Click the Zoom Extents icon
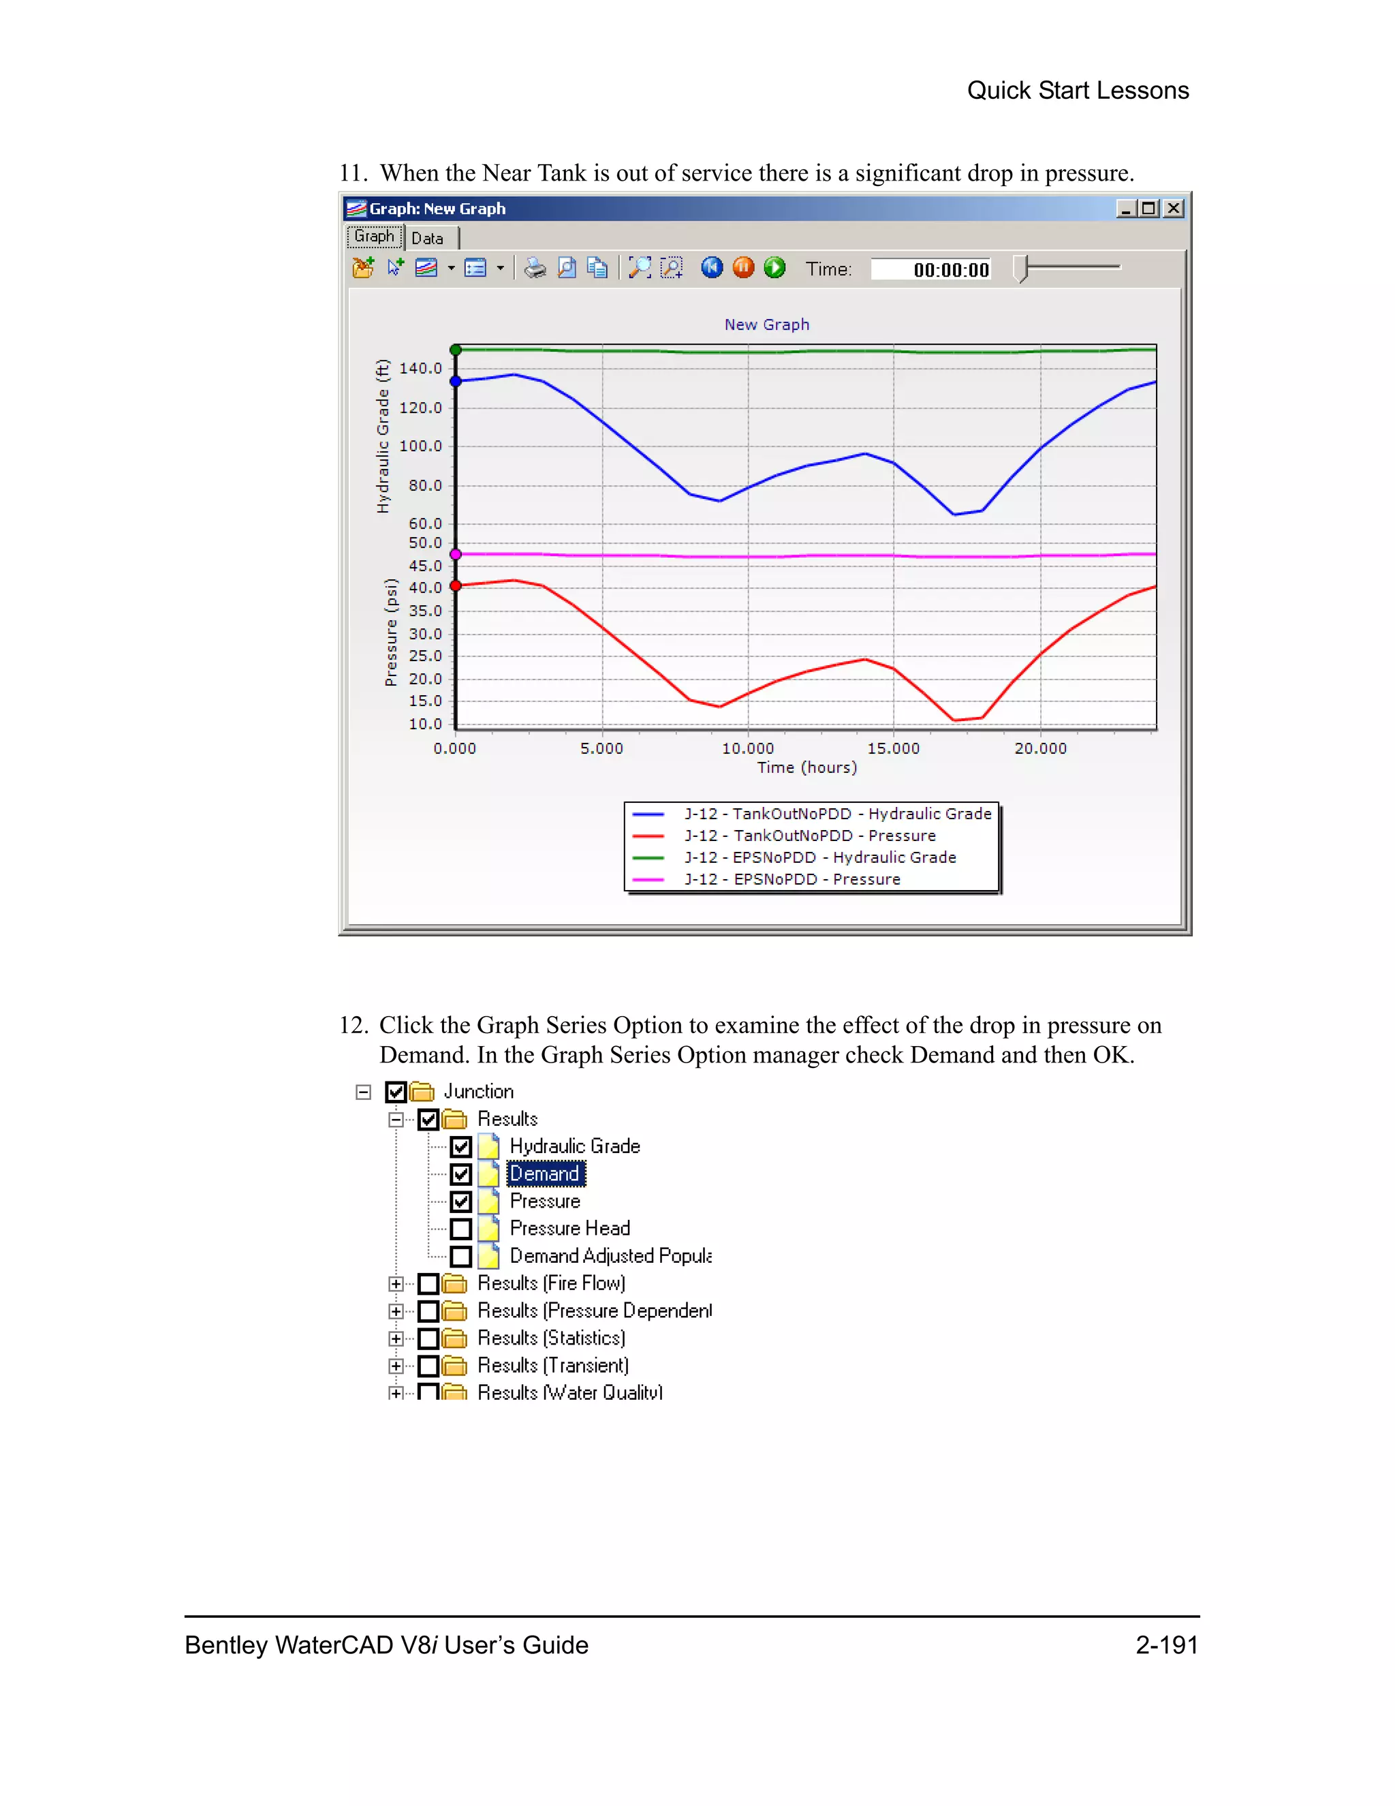 (x=640, y=268)
